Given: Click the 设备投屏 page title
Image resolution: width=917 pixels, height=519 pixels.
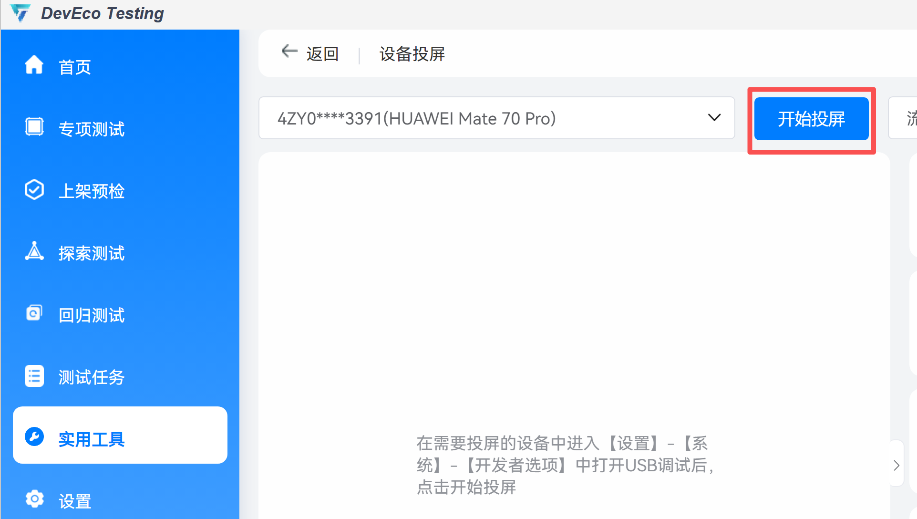Looking at the screenshot, I should click(x=412, y=54).
